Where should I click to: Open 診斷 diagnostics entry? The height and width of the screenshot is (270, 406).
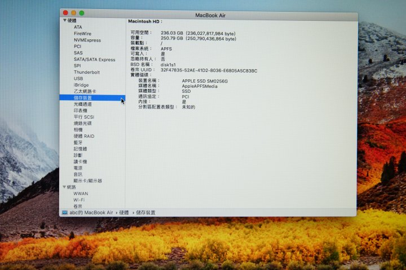pyautogui.click(x=78, y=155)
